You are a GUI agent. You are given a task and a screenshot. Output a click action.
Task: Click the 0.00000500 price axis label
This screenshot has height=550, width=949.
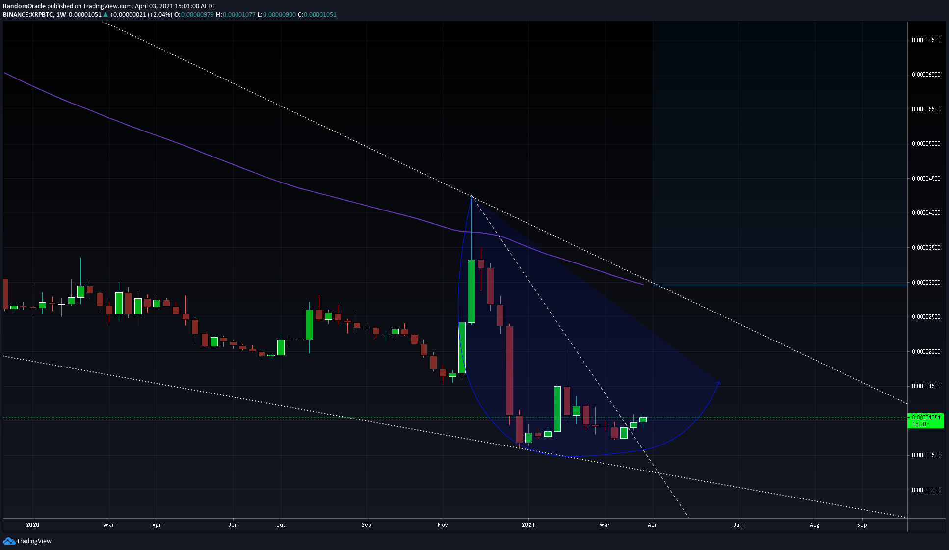coord(926,455)
